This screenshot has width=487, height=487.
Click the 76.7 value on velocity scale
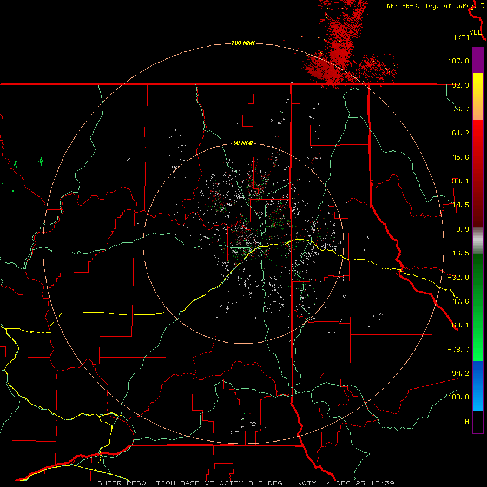click(x=460, y=109)
